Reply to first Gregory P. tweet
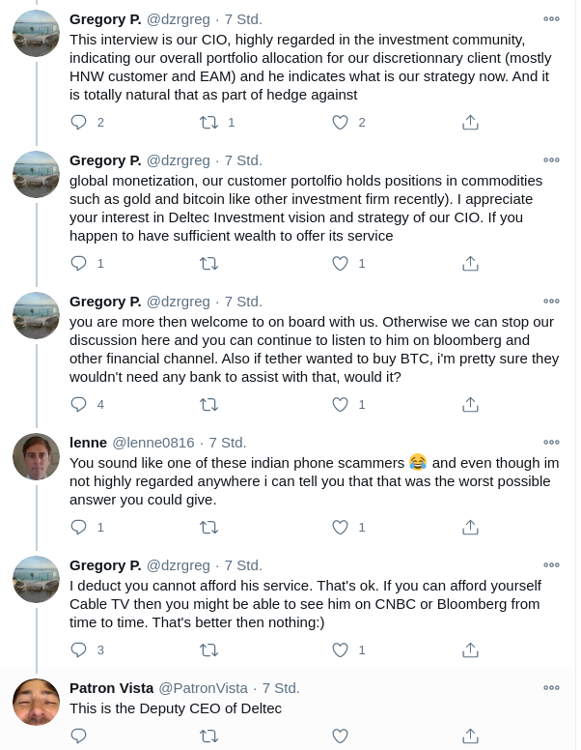 pos(79,123)
